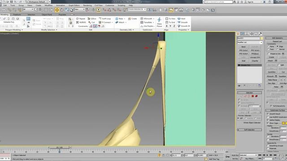Open the Modifier List dropdown
Image resolution: width=287 pixels, height=161 pixels.
click(x=250, y=42)
